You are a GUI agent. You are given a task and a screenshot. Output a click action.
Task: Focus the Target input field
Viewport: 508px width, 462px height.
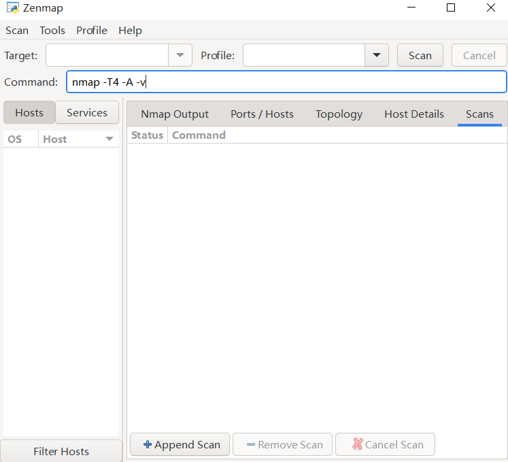107,55
